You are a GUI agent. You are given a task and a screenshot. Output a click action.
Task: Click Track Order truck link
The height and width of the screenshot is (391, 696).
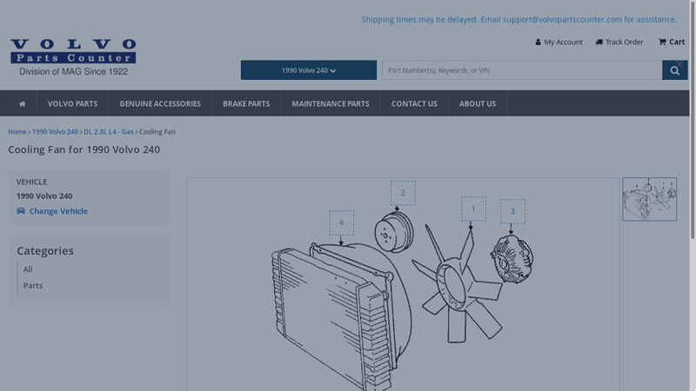click(619, 42)
